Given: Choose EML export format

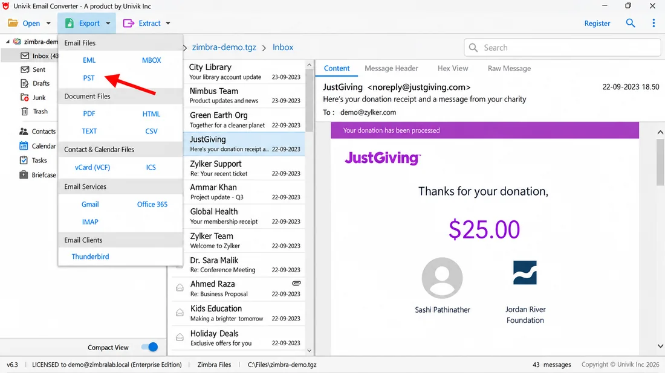Looking at the screenshot, I should 89,60.
